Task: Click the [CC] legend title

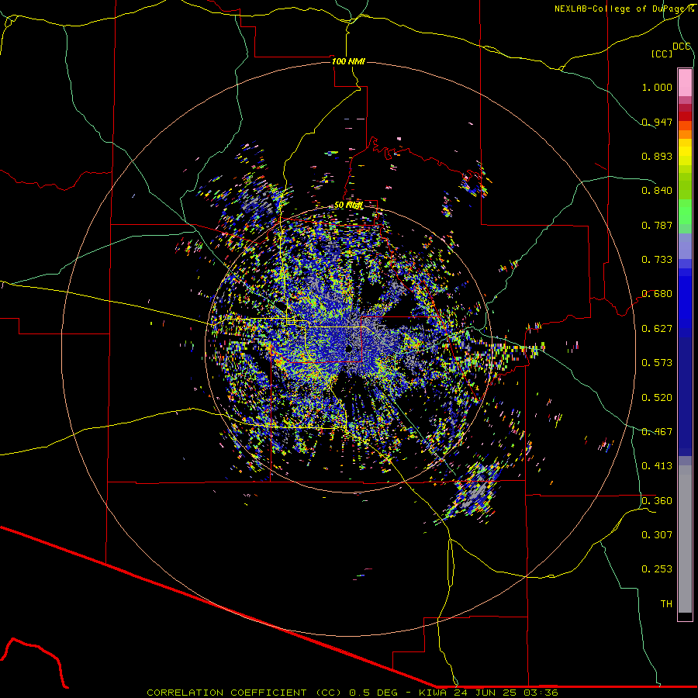Action: click(x=662, y=54)
